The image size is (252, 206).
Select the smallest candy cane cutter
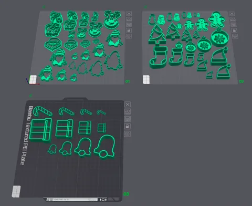pyautogui.click(x=101, y=112)
